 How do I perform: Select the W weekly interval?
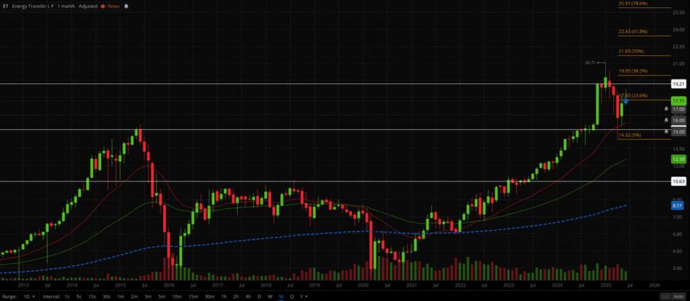click(x=270, y=296)
